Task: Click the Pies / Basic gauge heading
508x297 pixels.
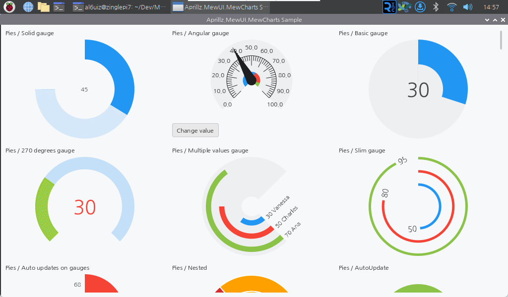Action: pyautogui.click(x=363, y=33)
